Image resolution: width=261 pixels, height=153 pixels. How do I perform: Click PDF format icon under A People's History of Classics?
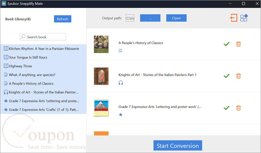(120, 51)
